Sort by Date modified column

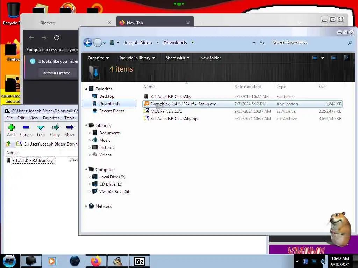tap(253, 87)
